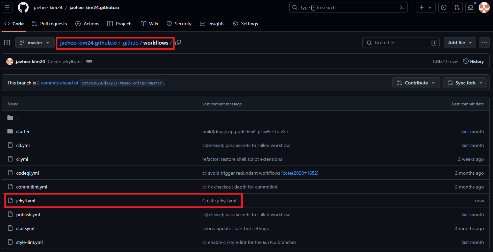The image size is (493, 252).
Task: Open more options ellipsis beside Add file
Action: (484, 43)
